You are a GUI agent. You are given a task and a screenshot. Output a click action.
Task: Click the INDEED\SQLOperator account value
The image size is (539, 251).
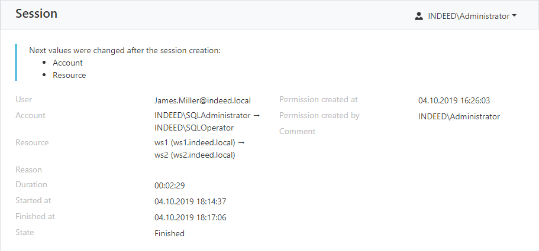(194, 128)
